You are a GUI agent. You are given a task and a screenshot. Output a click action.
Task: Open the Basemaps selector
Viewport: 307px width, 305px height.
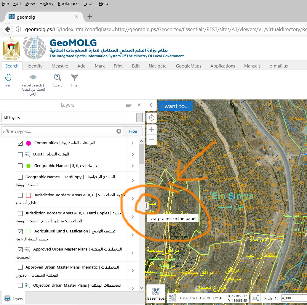pyautogui.click(x=156, y=294)
